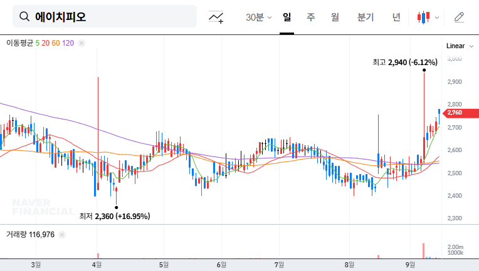The width and height of the screenshot is (479, 271).
Task: Remove the 이동평균 indicator with X
Action: click(x=82, y=43)
